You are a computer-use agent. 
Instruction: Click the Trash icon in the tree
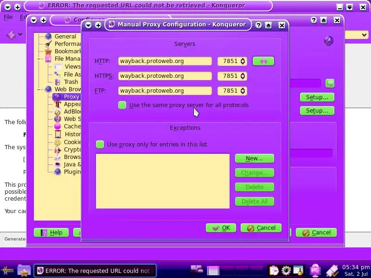pyautogui.click(x=58, y=82)
